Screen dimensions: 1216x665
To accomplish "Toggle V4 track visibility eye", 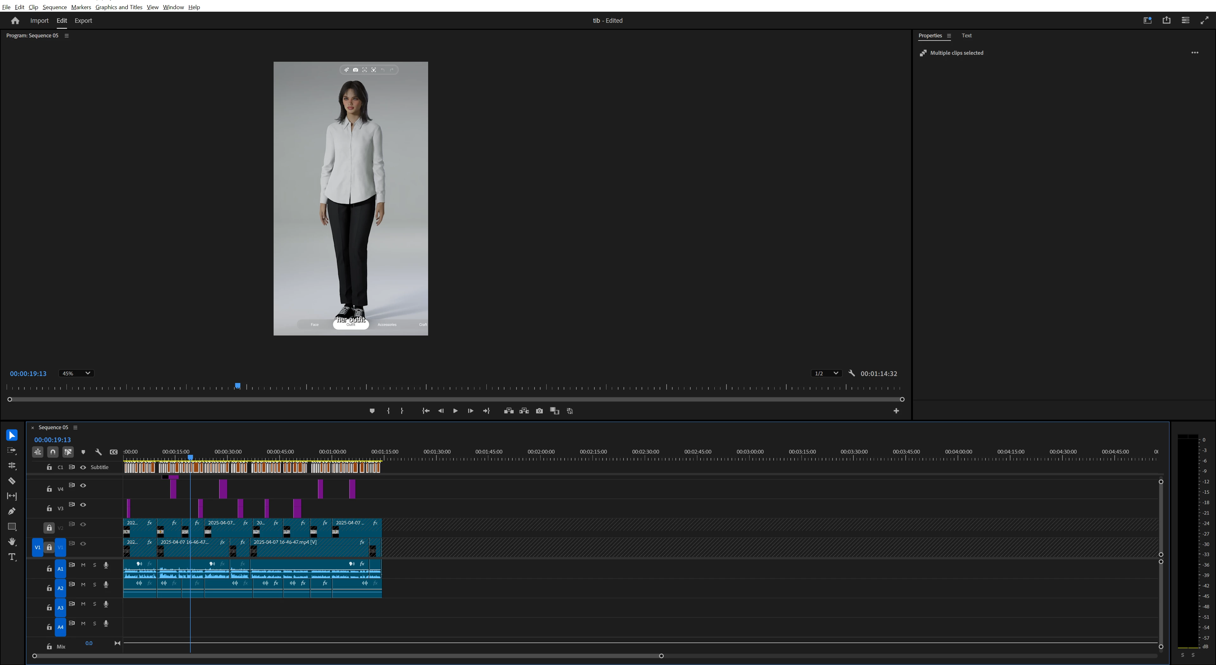I will point(83,486).
